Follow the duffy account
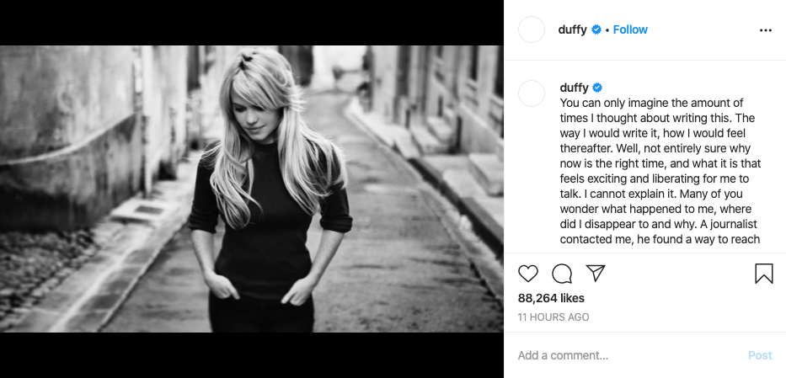 pyautogui.click(x=630, y=29)
